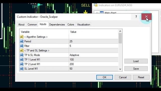Switch to the Common tab
161x91 pixels.
tap(32, 25)
